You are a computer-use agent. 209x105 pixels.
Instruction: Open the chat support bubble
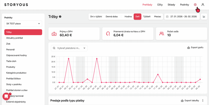pos(6,96)
